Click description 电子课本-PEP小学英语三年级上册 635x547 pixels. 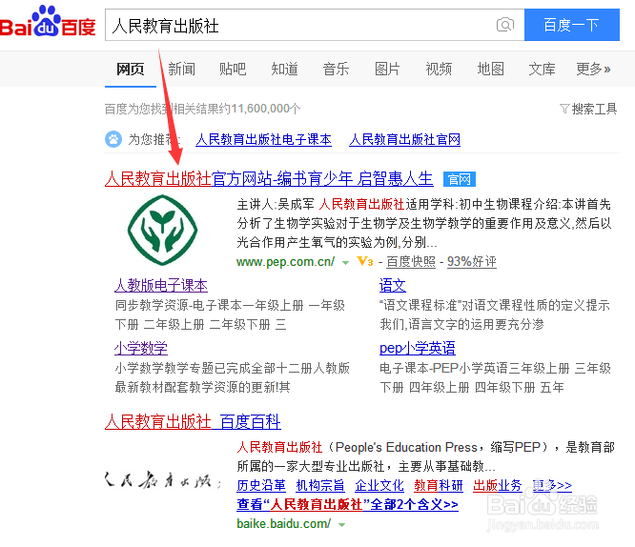coord(474,368)
